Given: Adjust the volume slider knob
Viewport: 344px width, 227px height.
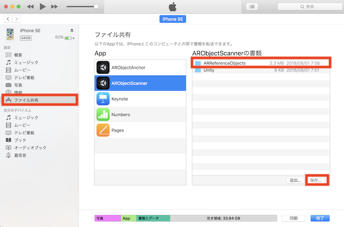Looking at the screenshot, I should point(96,6).
